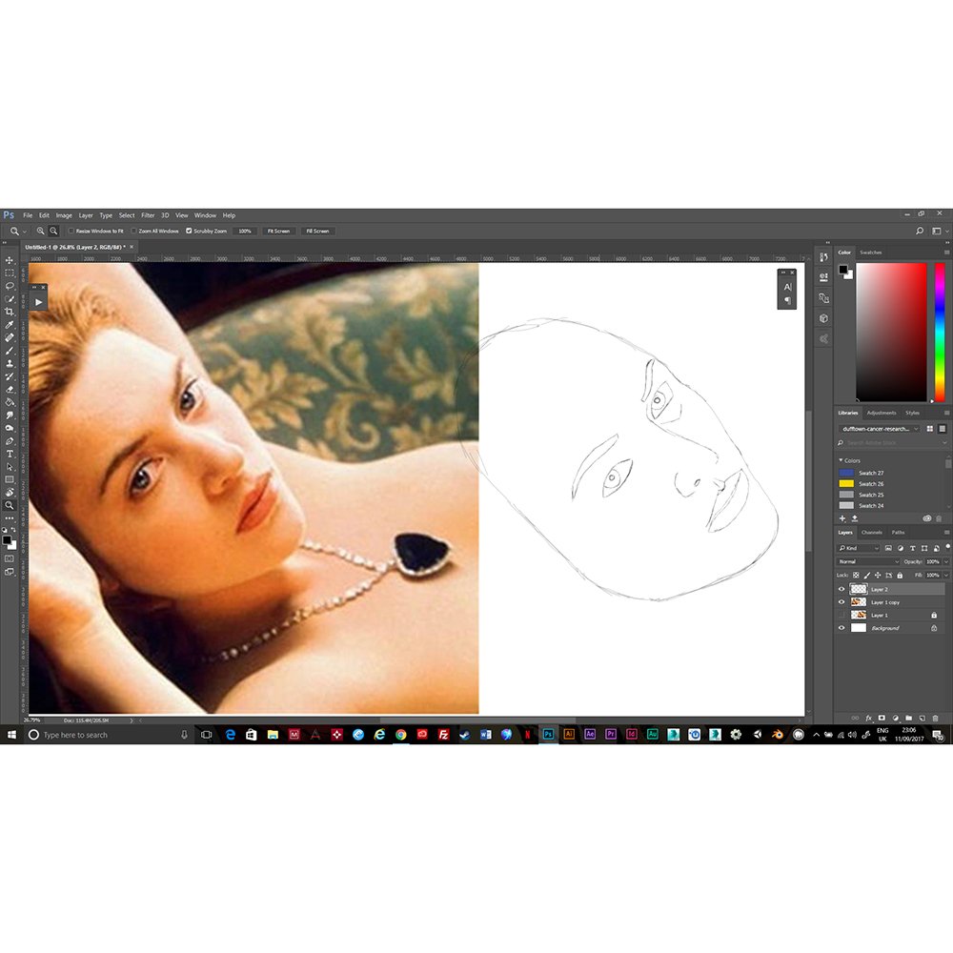
Task: Select the Crop tool
Action: 10,312
